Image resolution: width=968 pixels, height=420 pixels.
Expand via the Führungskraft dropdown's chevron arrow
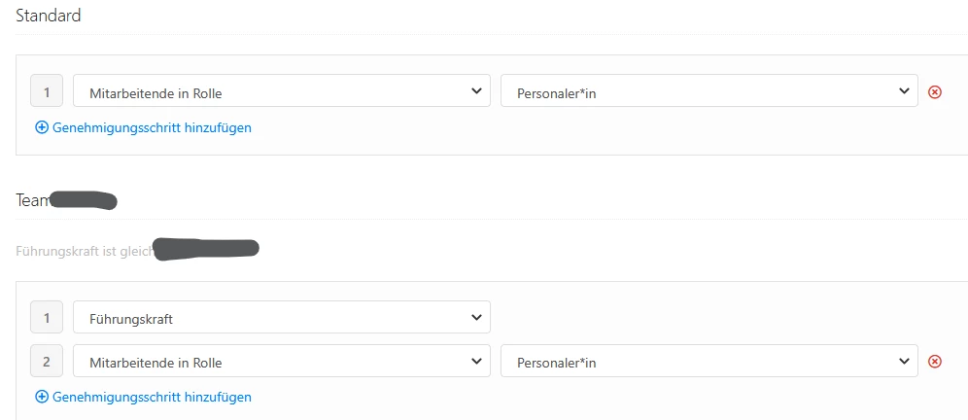[x=475, y=317]
